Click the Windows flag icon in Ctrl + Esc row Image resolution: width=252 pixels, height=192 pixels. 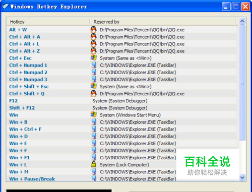tap(94, 57)
